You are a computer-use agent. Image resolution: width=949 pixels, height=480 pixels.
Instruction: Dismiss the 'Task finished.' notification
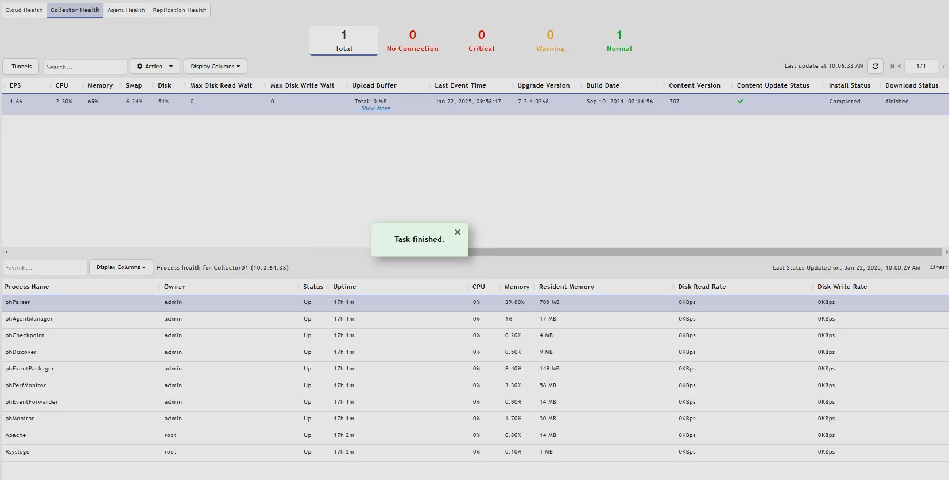(458, 232)
